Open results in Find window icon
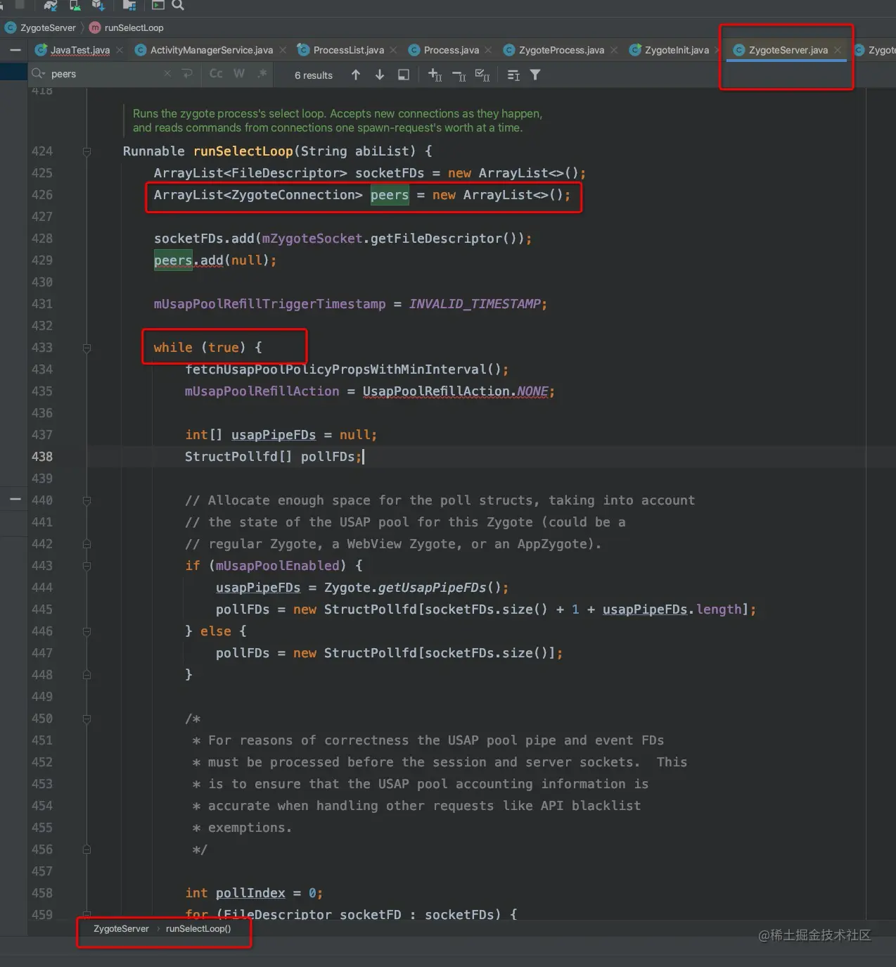Screen dimensions: 896x967 (x=404, y=75)
